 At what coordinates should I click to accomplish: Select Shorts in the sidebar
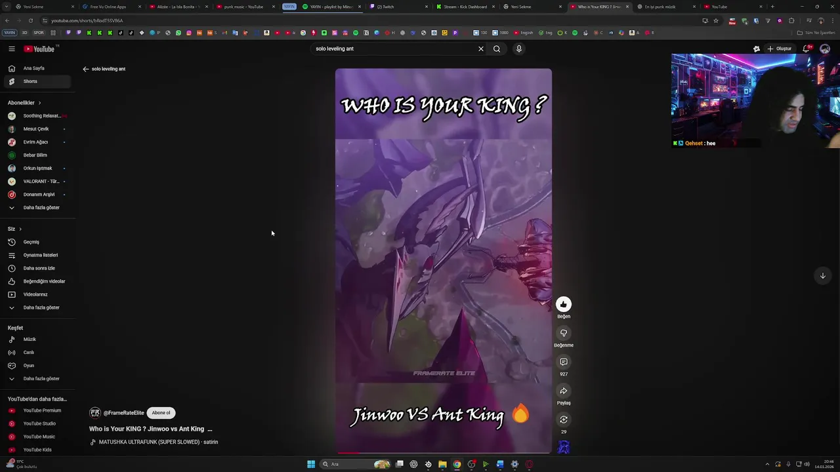pos(36,81)
